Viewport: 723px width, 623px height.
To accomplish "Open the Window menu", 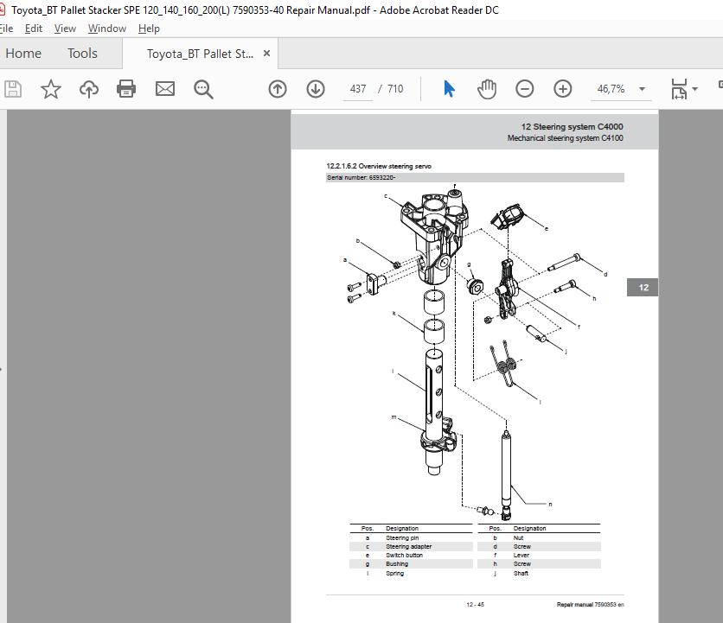I will [x=106, y=28].
